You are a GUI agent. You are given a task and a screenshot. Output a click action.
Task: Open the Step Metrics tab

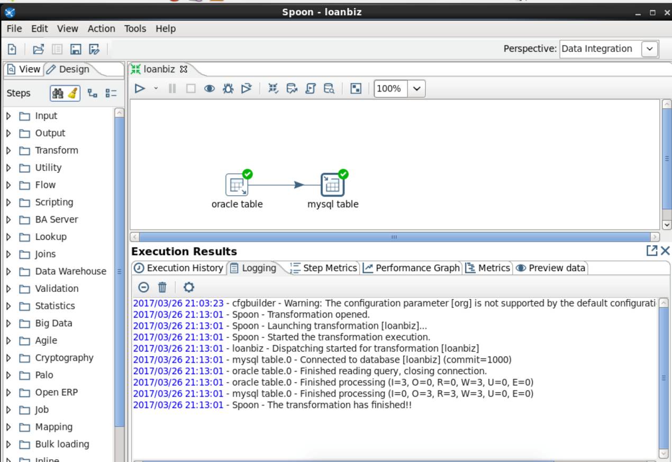(324, 268)
